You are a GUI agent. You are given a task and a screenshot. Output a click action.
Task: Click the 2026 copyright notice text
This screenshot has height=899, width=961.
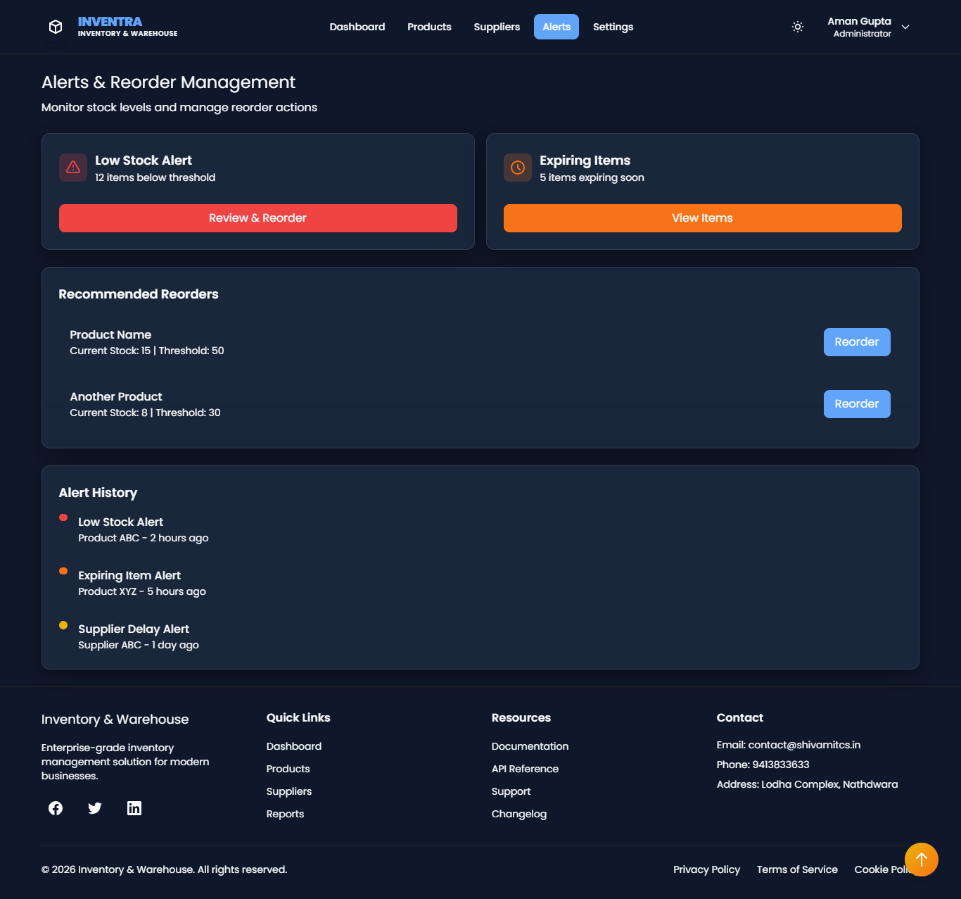[165, 869]
